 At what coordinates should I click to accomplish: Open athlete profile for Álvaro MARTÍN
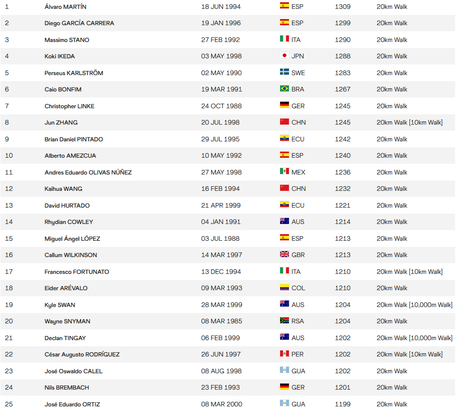(x=65, y=7)
